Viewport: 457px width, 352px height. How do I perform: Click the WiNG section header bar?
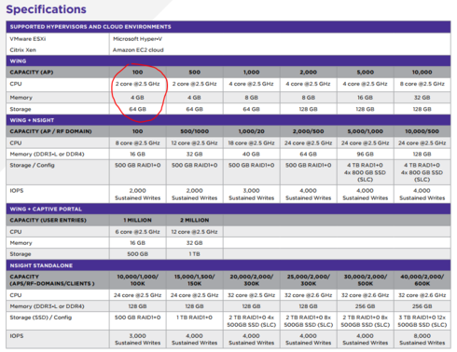pos(228,61)
